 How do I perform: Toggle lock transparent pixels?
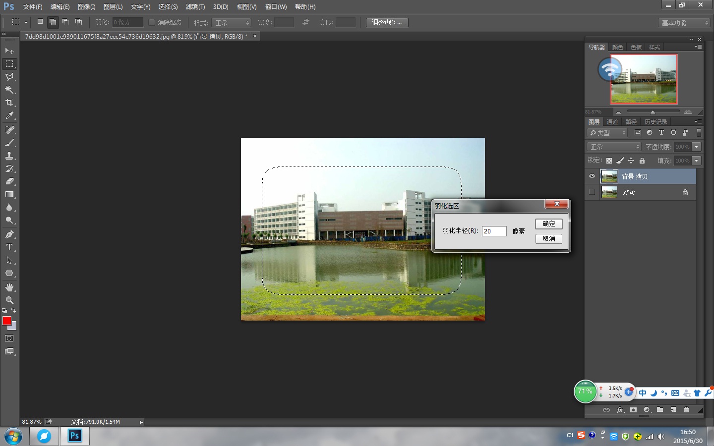pos(609,161)
